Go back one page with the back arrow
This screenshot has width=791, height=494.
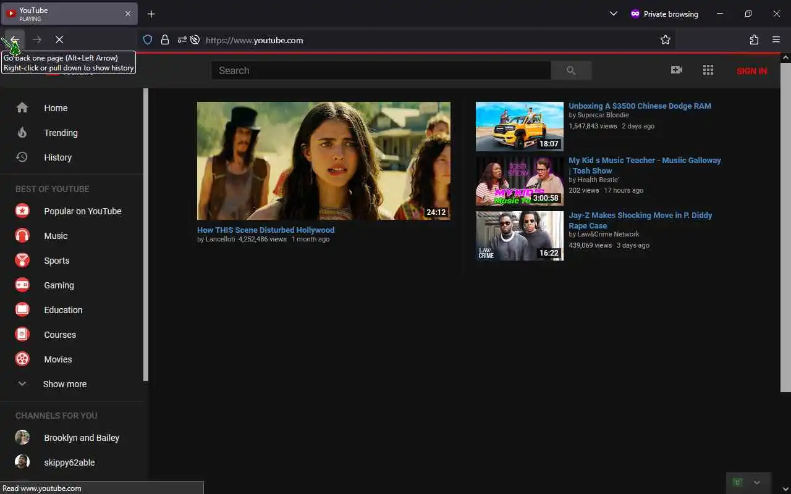tap(15, 40)
